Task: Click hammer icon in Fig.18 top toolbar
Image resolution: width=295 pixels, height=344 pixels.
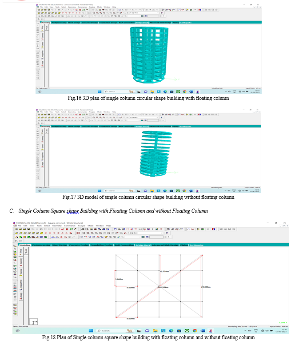Action: (75, 229)
